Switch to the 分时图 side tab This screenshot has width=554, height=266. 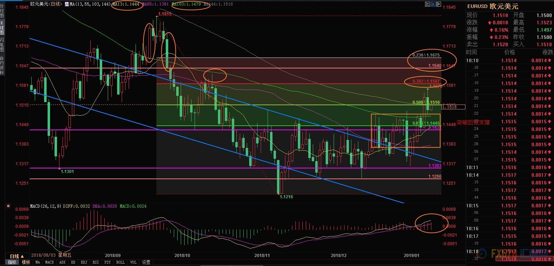(2, 10)
